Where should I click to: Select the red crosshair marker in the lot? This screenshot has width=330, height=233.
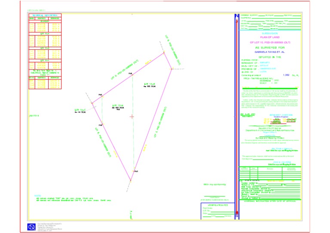pos(132,117)
